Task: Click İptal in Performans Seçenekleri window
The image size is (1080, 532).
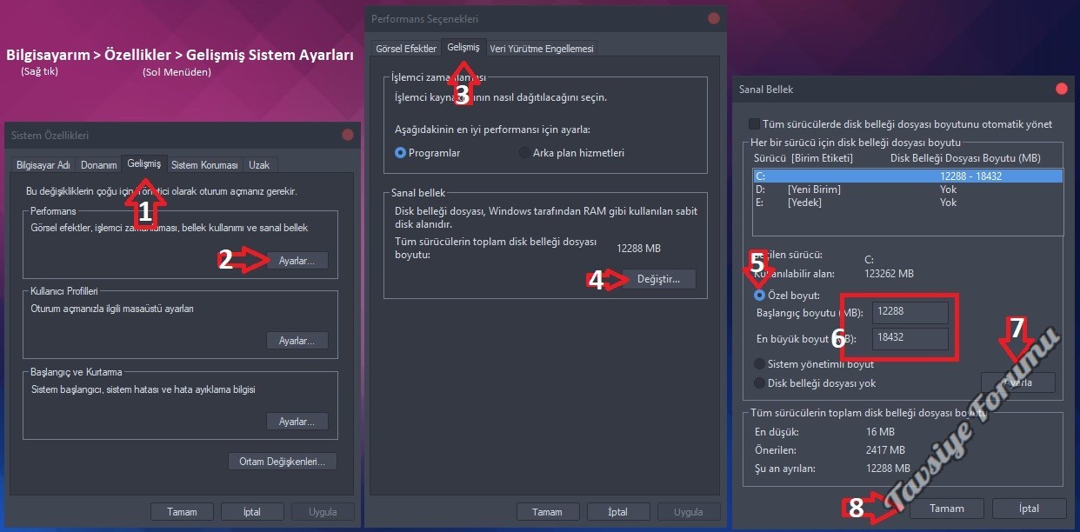Action: [617, 512]
